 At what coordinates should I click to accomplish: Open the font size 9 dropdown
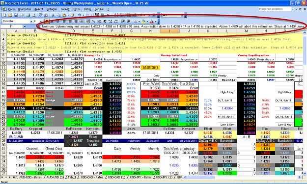tap(41, 21)
